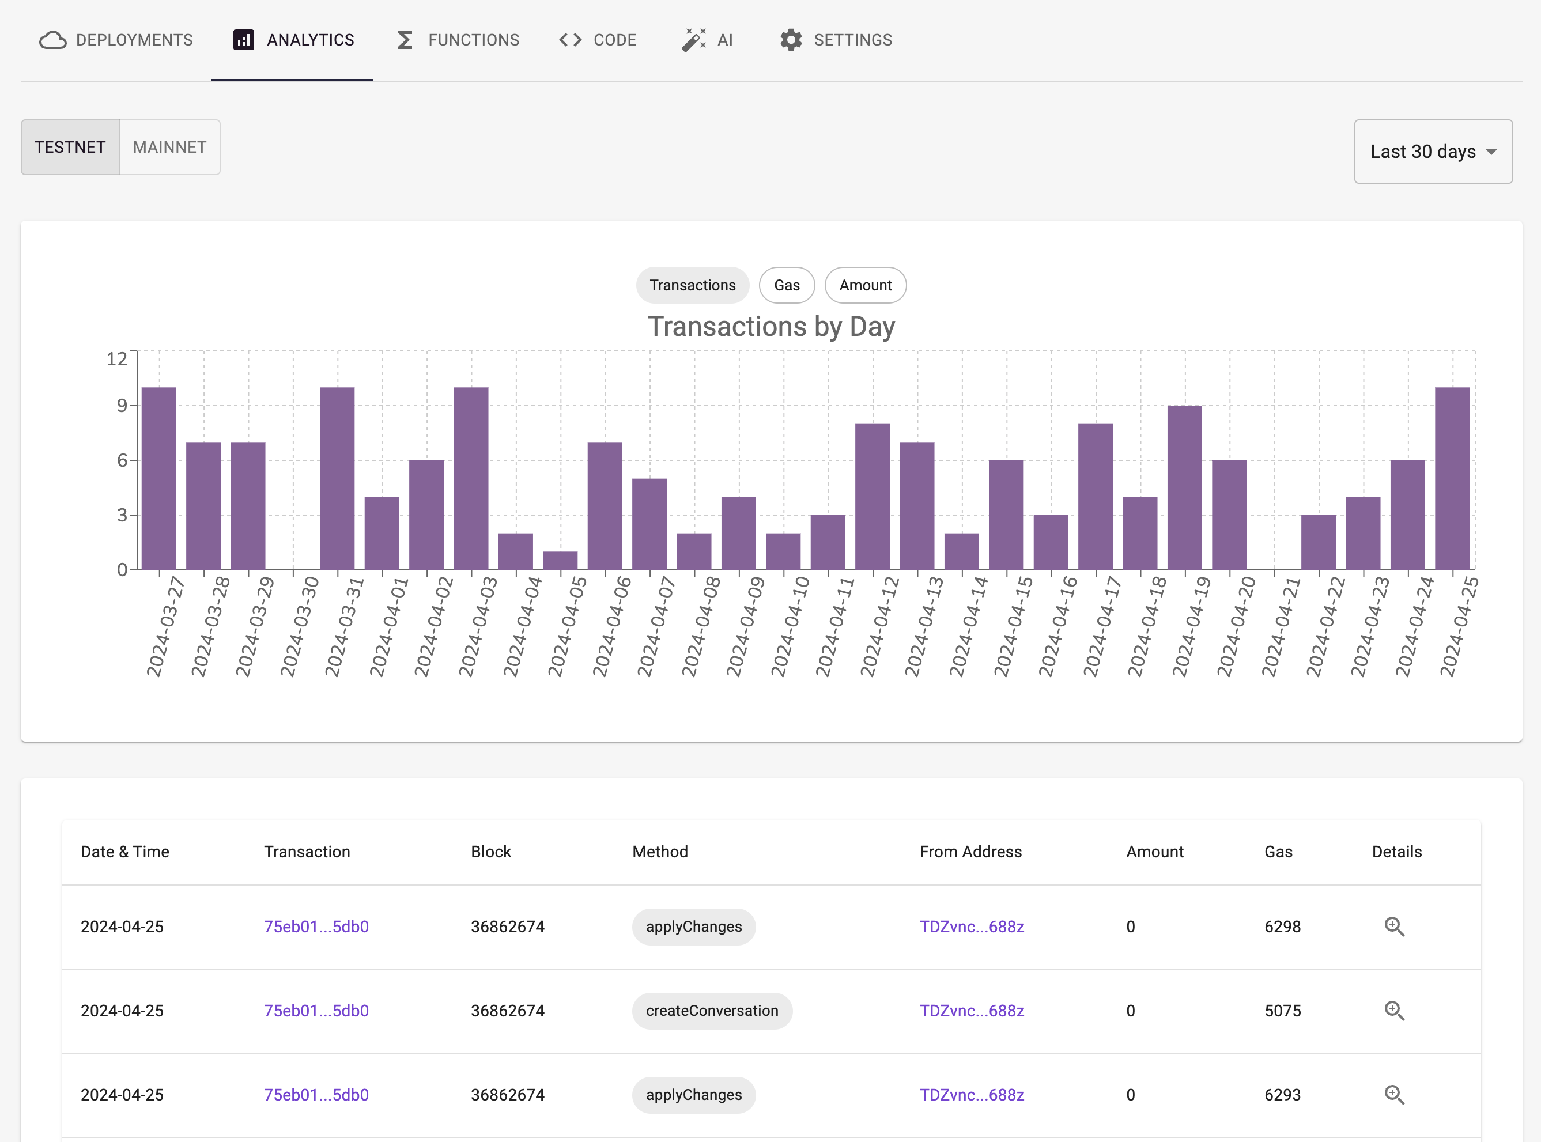Open address TDZvnc...688z in gas 6293 row
The width and height of the screenshot is (1541, 1142).
pyautogui.click(x=971, y=1095)
